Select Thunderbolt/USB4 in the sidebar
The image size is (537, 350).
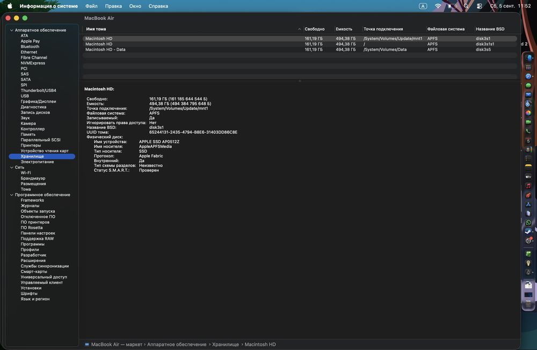(38, 90)
